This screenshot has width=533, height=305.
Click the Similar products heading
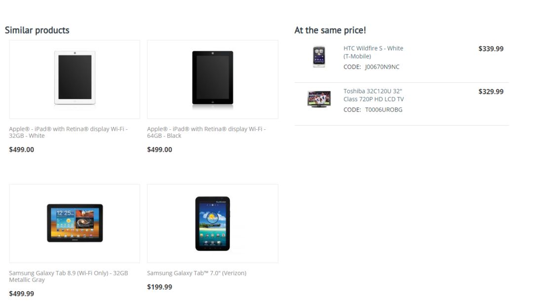[x=37, y=30]
